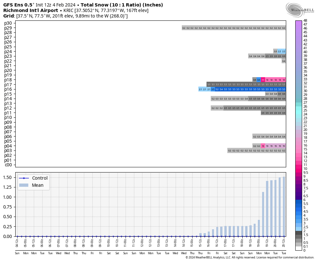
Task: Select ensemble member label p16
Action: coord(8,89)
